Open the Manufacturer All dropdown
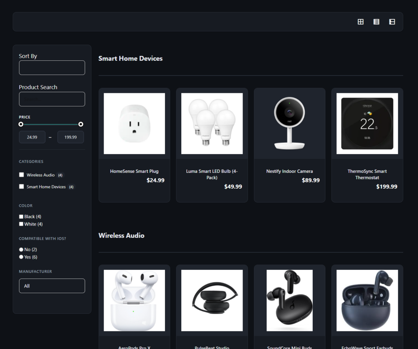 (52, 286)
